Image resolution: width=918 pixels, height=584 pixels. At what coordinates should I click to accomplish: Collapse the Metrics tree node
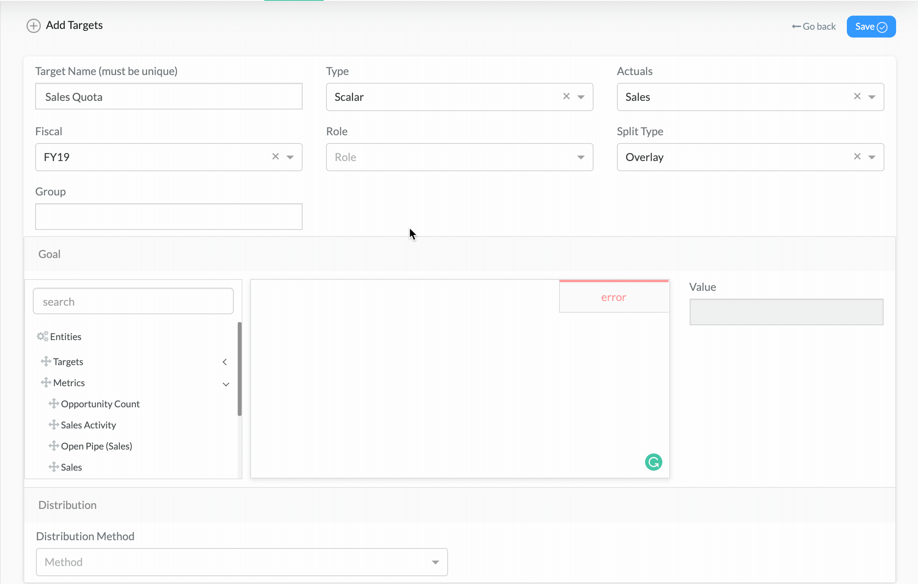[x=226, y=384]
